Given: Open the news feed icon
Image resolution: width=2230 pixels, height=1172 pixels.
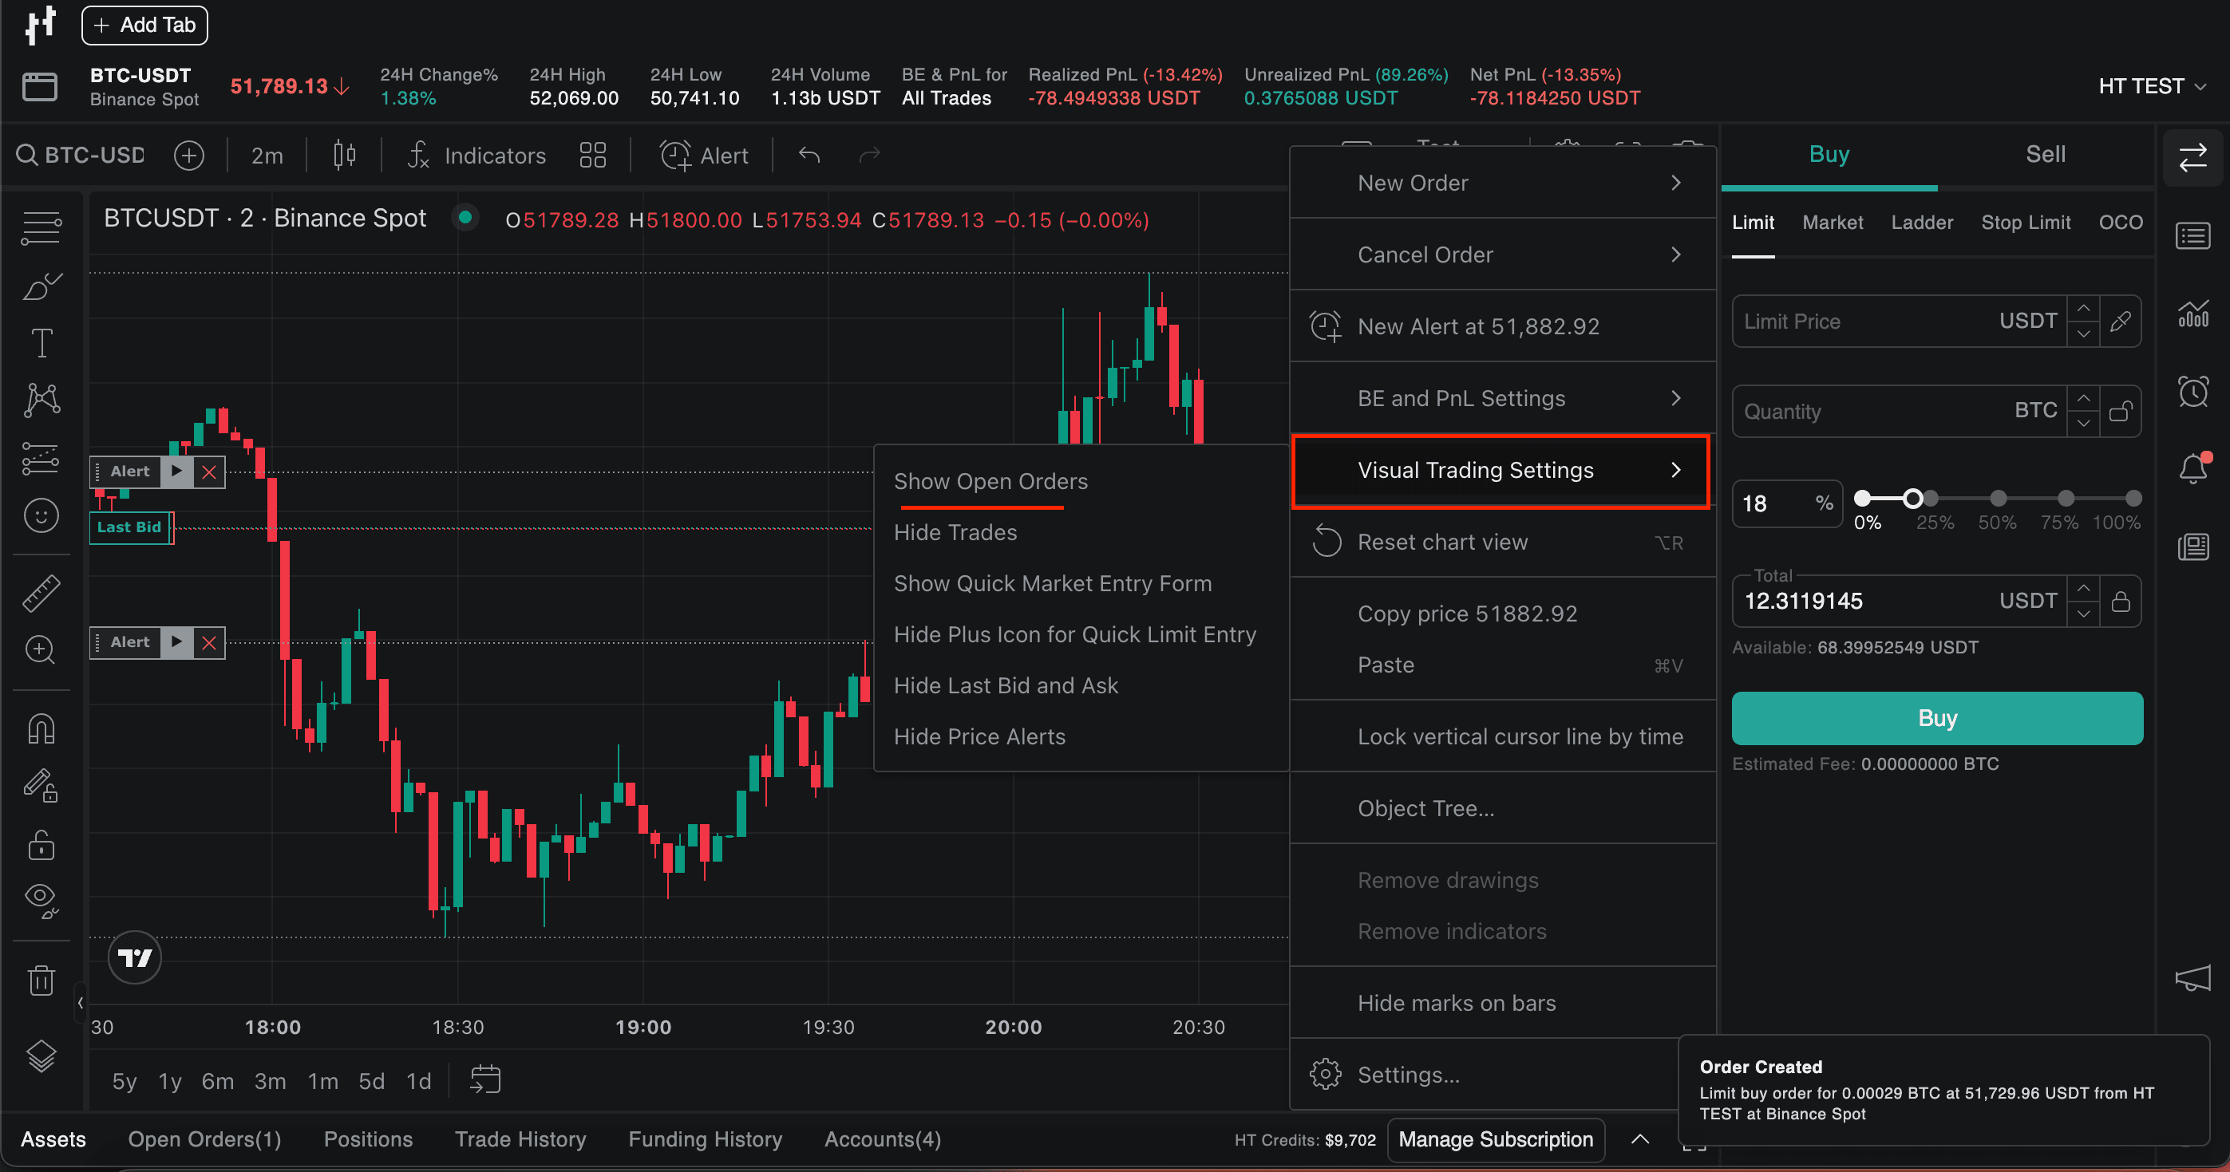Looking at the screenshot, I should (x=2192, y=547).
